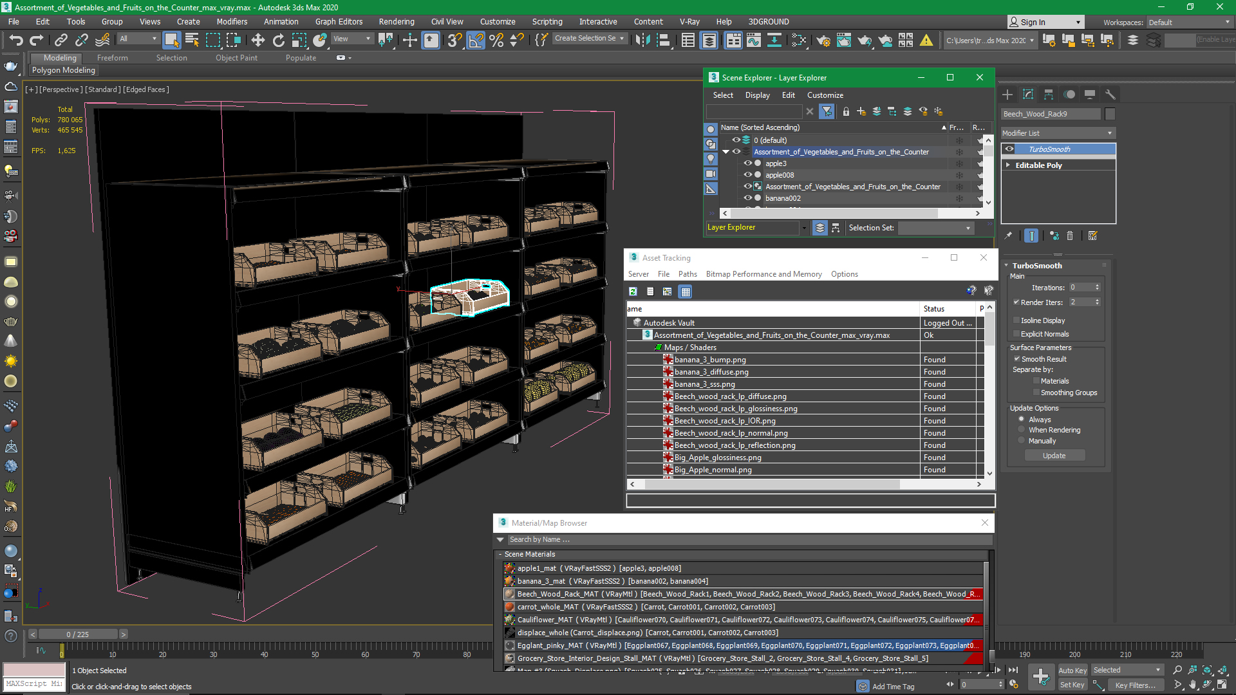
Task: Open the selection filter All dropdown
Action: 138,39
